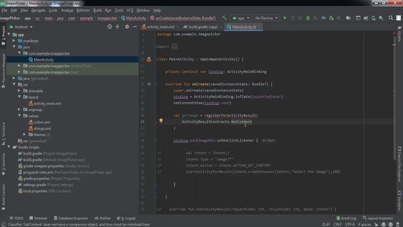Click the intention lightbulb on line 21
Viewport: 403px width, 227px height.
(161, 120)
